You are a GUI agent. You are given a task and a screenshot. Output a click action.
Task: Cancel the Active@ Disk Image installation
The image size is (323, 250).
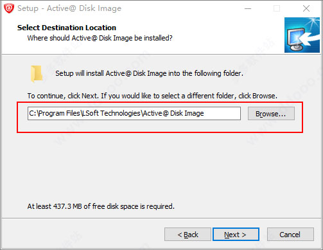coord(290,235)
